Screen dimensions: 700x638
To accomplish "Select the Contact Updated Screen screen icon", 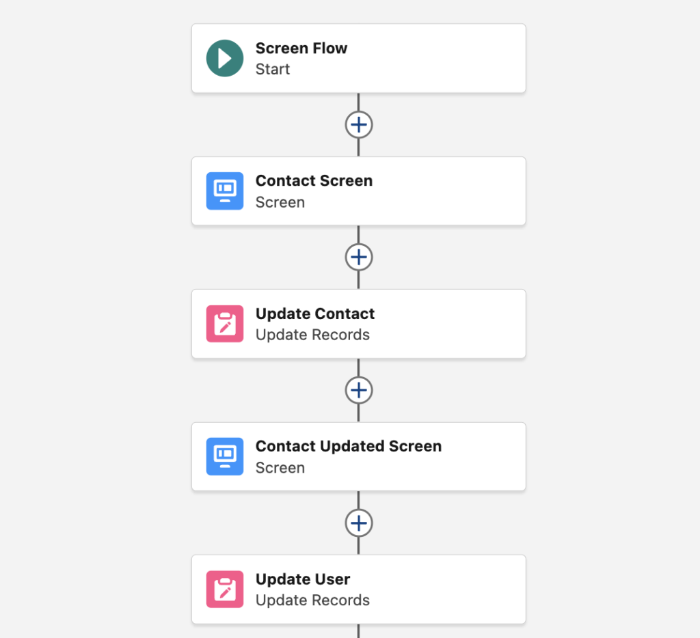I will (x=224, y=456).
